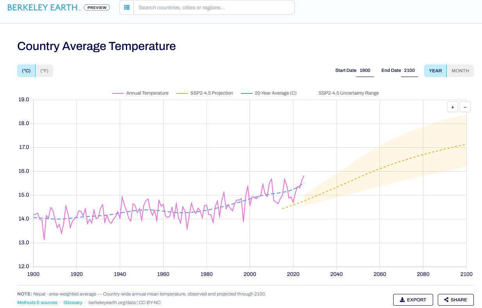
Task: Switch units to Fahrenheit
Action: [45, 71]
